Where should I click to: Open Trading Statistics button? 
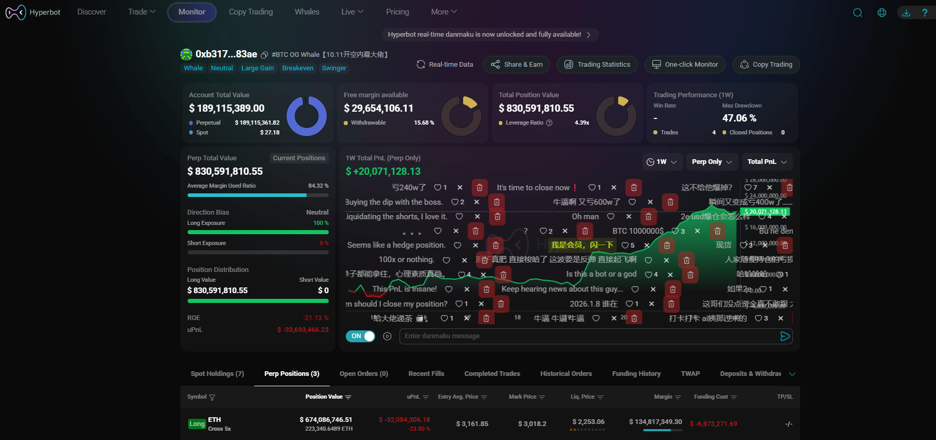pos(597,65)
